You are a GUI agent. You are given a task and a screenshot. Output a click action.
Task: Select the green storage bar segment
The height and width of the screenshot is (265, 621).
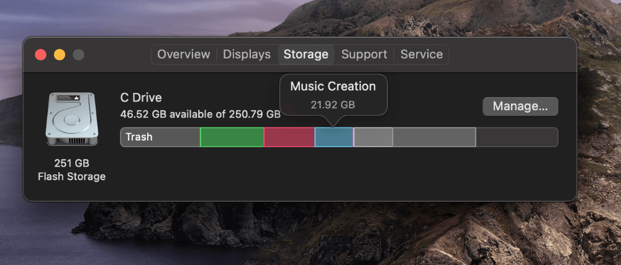[x=232, y=137]
